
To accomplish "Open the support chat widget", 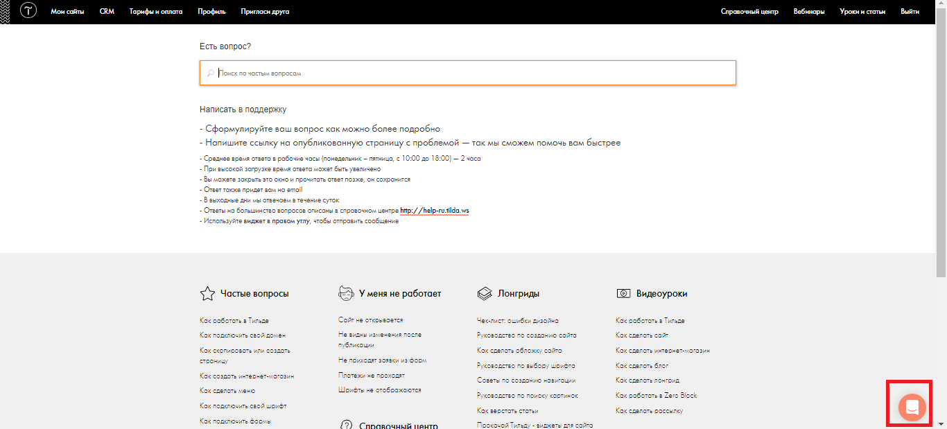I will pos(912,407).
